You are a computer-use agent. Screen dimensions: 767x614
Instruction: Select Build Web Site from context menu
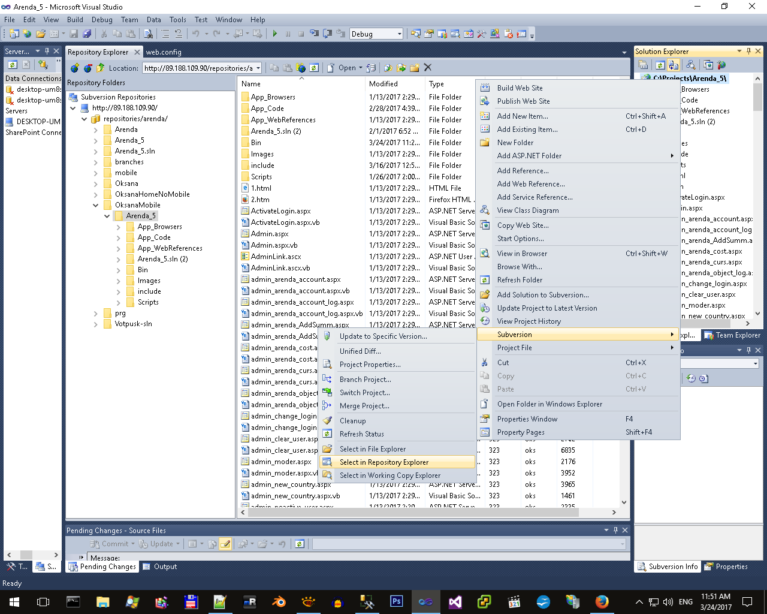[578, 88]
